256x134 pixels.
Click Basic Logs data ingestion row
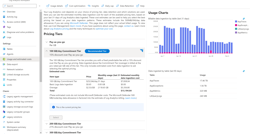[x=97, y=84]
